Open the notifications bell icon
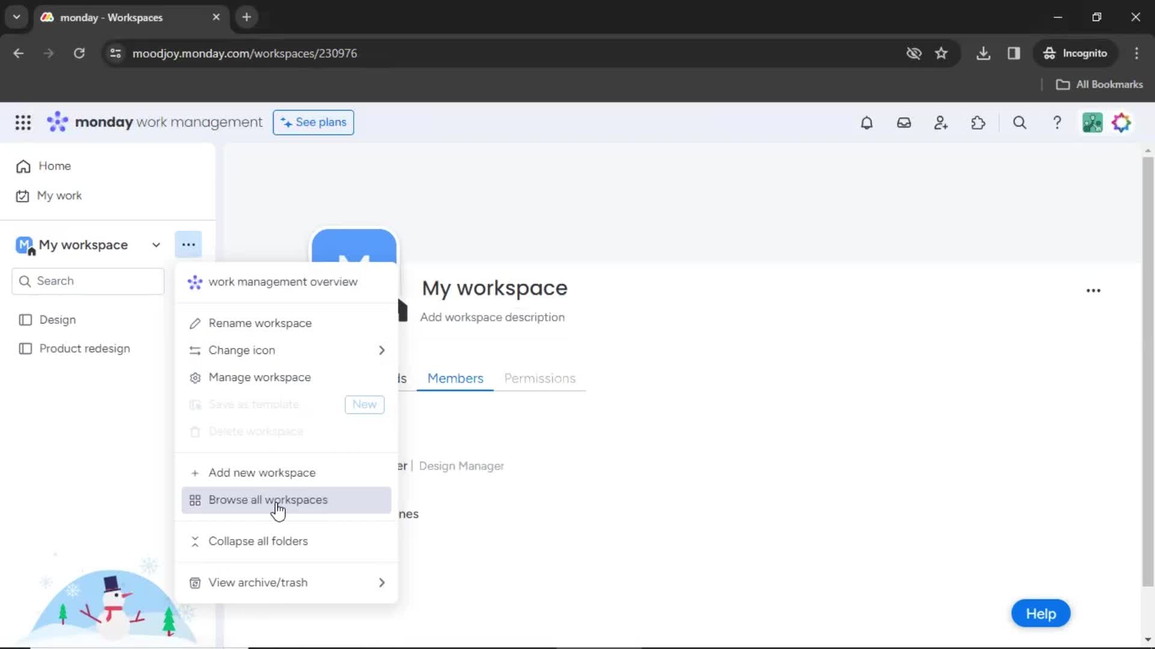The height and width of the screenshot is (649, 1155). (867, 123)
